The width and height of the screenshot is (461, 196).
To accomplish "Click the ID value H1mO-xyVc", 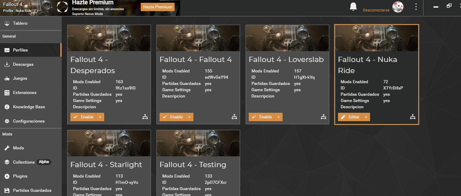I will [127, 182].
